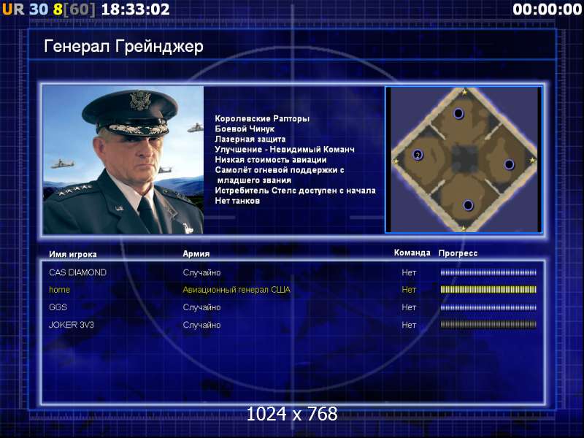Click the GGS loading progress bar
584x438 pixels.
pos(488,307)
